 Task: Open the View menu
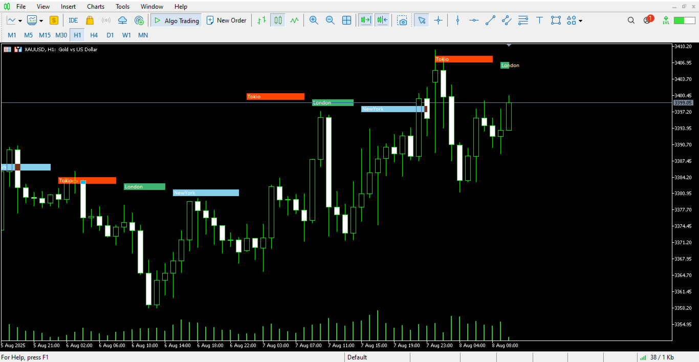point(43,7)
